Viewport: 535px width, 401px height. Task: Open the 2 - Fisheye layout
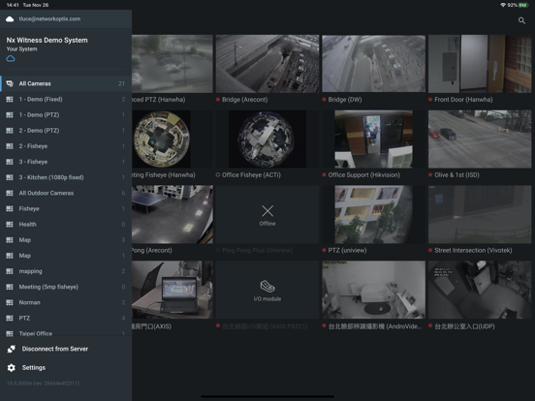(66, 146)
